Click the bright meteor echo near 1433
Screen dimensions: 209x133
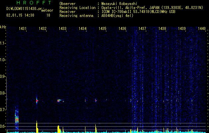59,101
